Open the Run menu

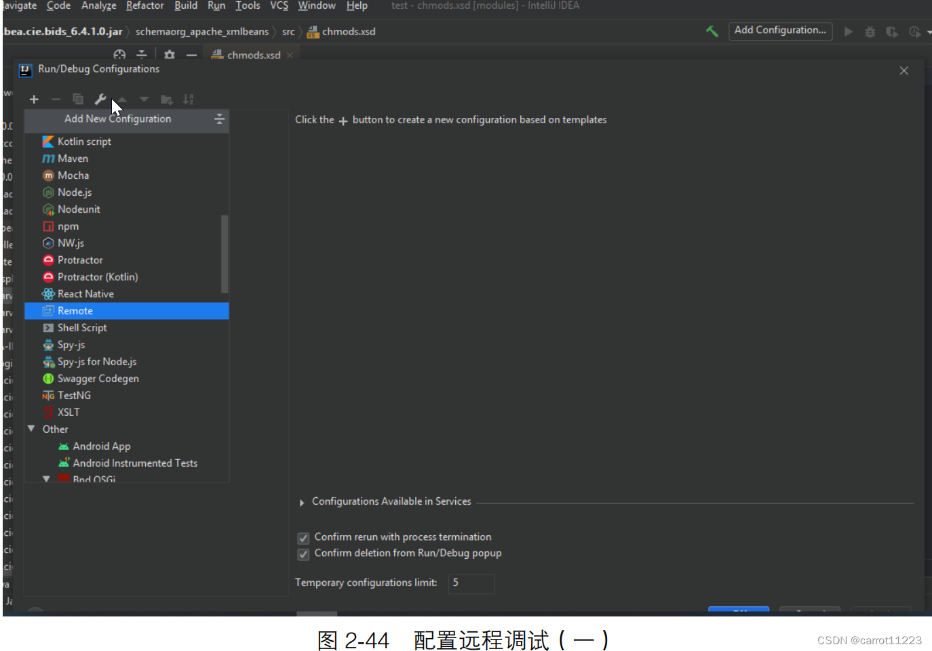216,5
